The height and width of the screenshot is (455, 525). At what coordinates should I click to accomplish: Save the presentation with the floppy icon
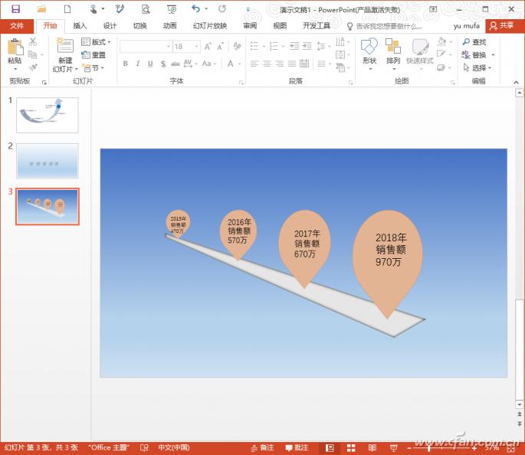[x=15, y=9]
